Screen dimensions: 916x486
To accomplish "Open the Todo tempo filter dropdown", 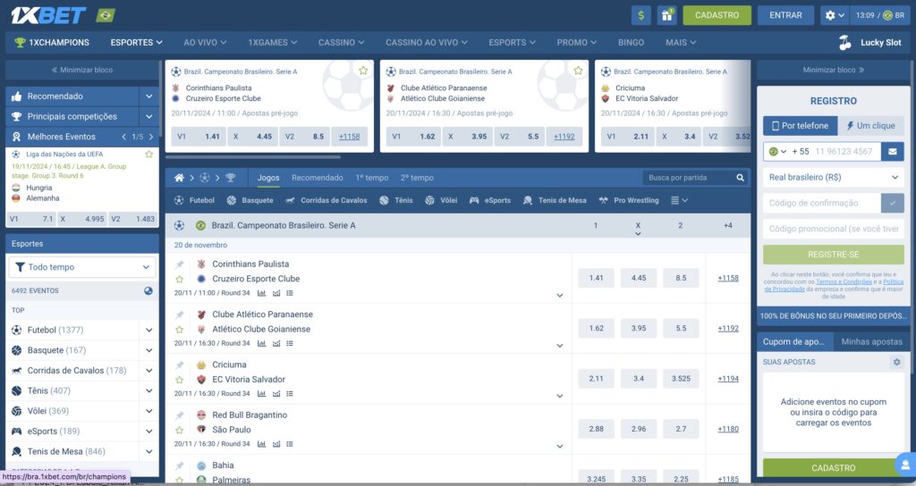I will coord(82,267).
